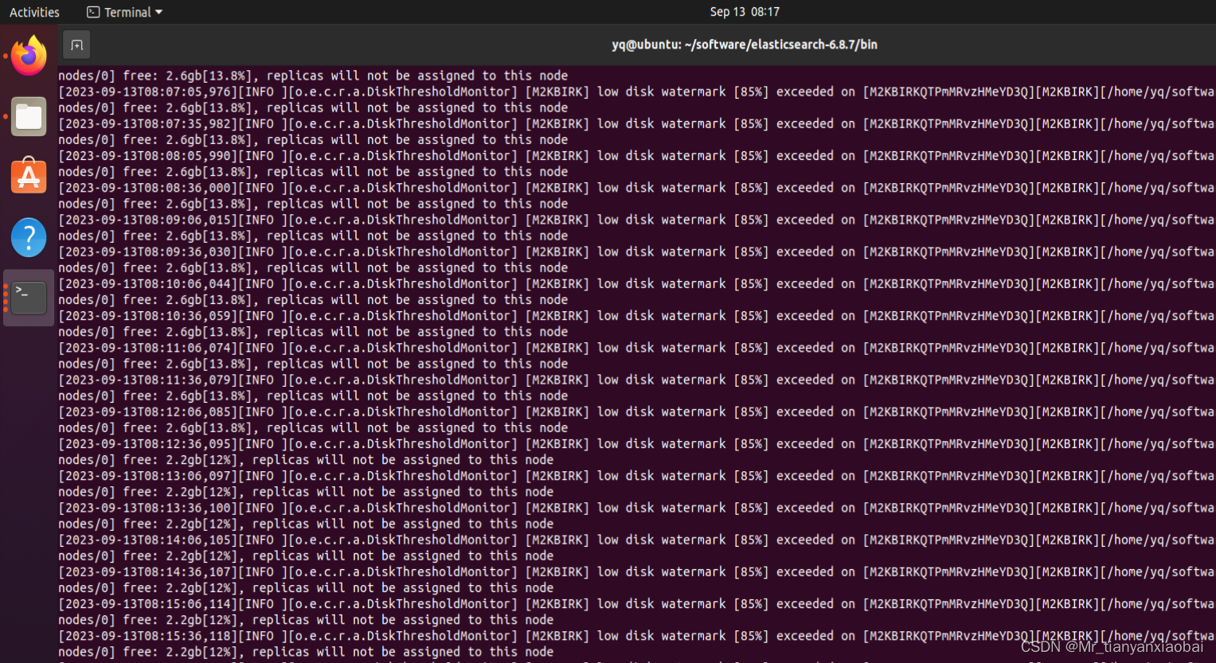The width and height of the screenshot is (1216, 663).
Task: Select log line timestamped 2023-09-13T08:12:06,085
Action: [637, 411]
